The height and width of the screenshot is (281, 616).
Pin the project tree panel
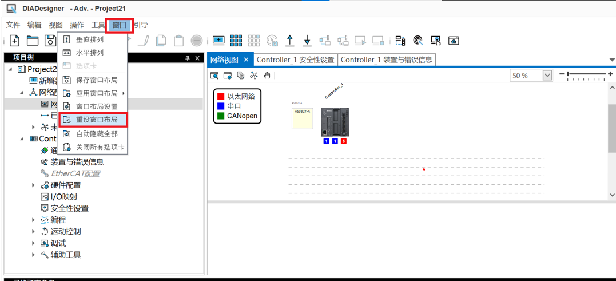[x=187, y=58]
